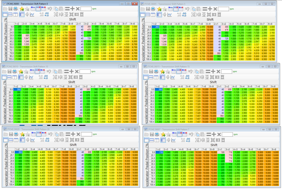Print icon in Shift Pattern 20 window
This screenshot has height=190, width=282.
pos(16,134)
